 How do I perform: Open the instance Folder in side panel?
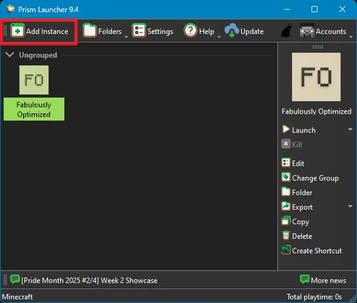point(297,192)
